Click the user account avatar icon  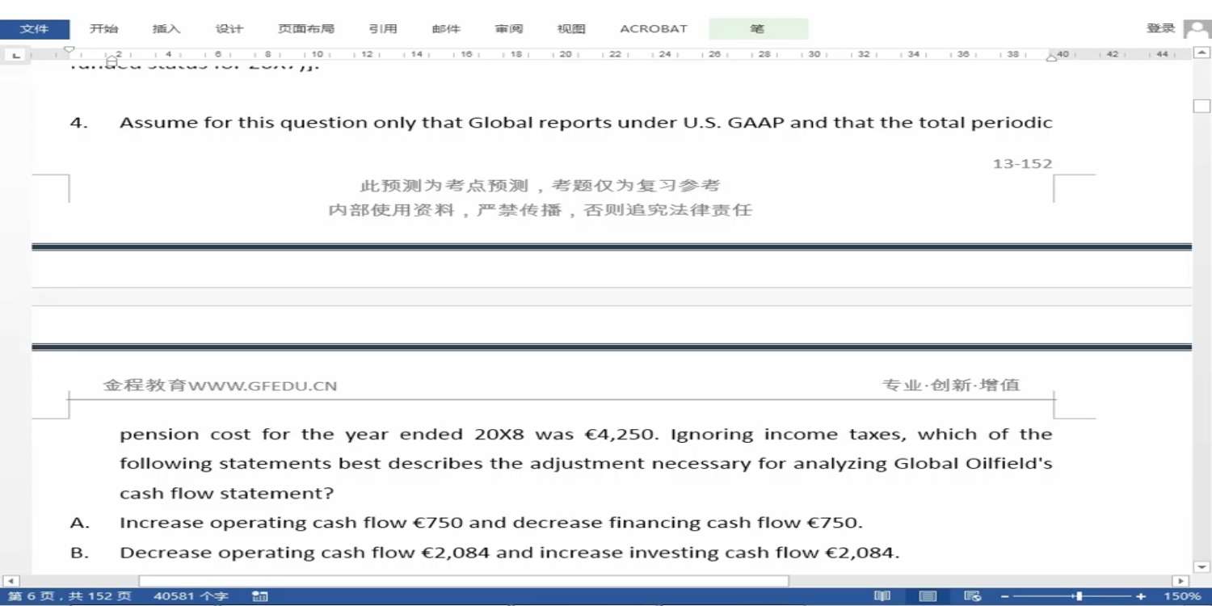1197,29
